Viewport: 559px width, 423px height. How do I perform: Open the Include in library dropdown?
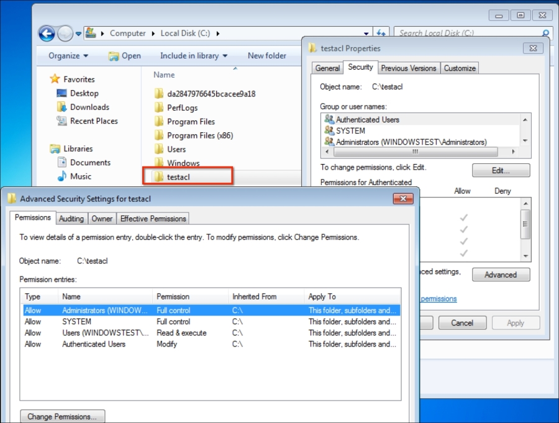[194, 56]
